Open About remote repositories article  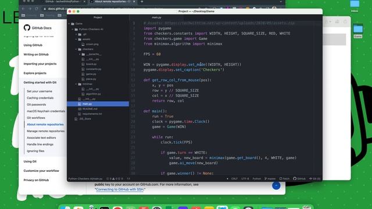(x=45, y=124)
